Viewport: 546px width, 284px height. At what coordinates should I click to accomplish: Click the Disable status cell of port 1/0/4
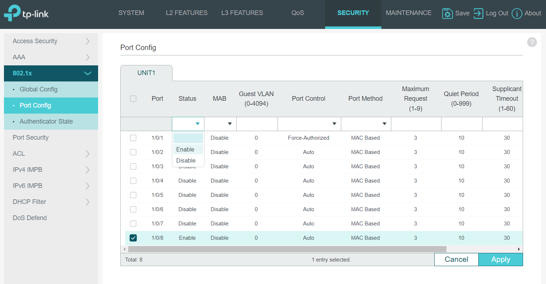pyautogui.click(x=187, y=181)
